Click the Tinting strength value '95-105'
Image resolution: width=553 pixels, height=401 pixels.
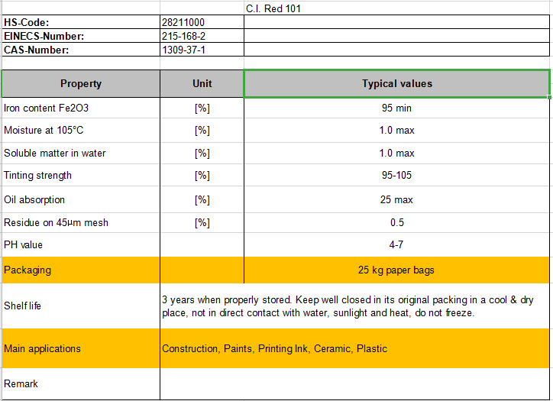pyautogui.click(x=396, y=176)
